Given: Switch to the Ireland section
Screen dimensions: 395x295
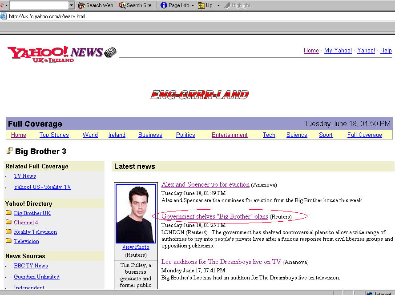Looking at the screenshot, I should (117, 135).
